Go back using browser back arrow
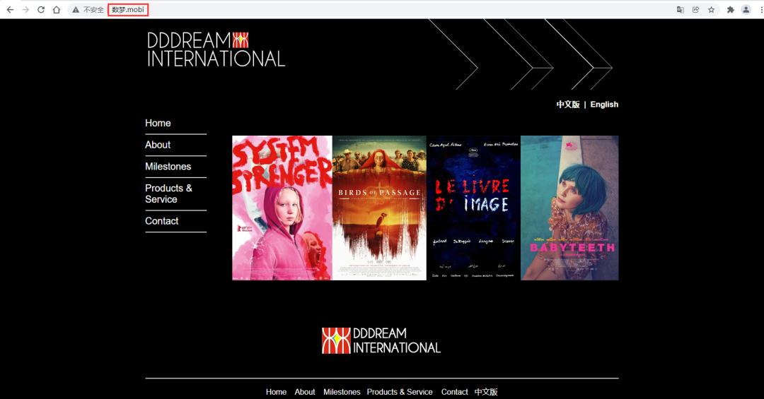The width and height of the screenshot is (764, 399). pos(10,10)
